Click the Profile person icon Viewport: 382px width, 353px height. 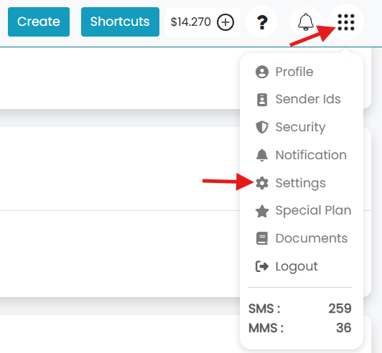pos(262,72)
